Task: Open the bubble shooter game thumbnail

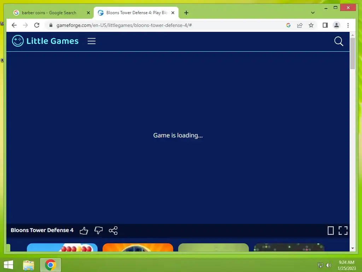Action: coord(62,247)
